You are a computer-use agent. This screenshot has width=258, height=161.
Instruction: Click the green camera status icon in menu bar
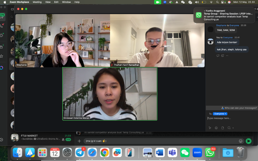pos(157,2)
